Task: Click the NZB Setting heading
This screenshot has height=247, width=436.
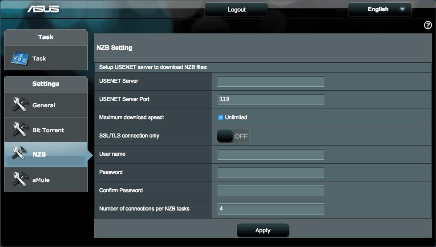Action: point(114,48)
